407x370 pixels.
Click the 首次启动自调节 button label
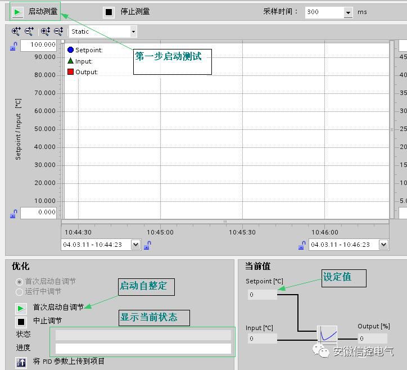point(58,308)
